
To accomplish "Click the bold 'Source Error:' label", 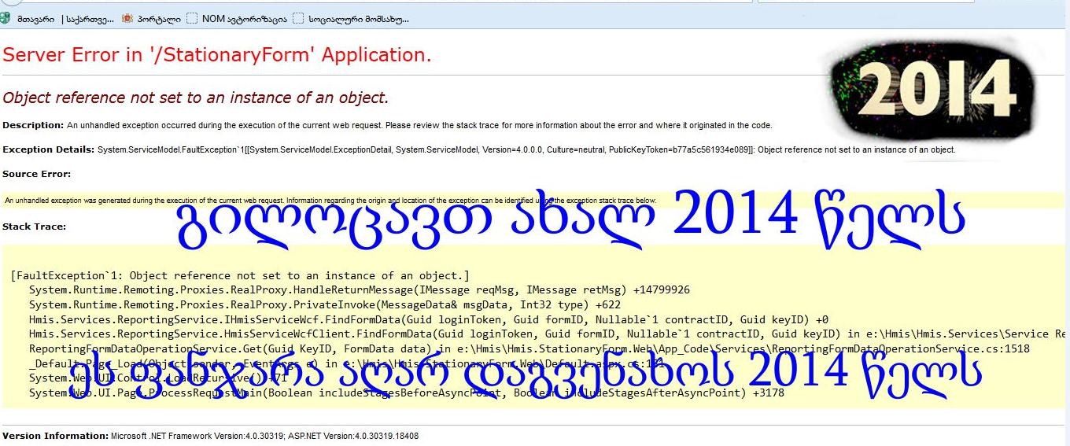I will 36,174.
